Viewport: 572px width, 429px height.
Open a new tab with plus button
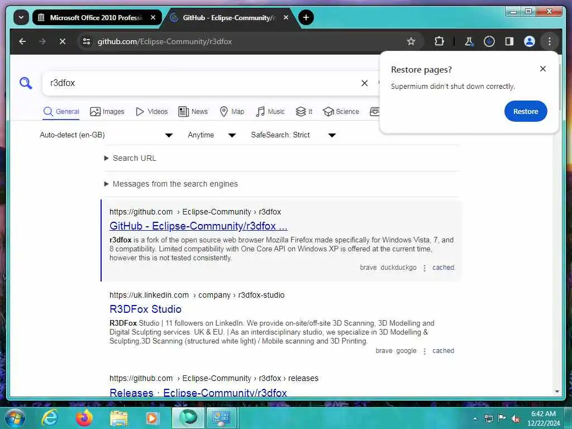coord(306,17)
